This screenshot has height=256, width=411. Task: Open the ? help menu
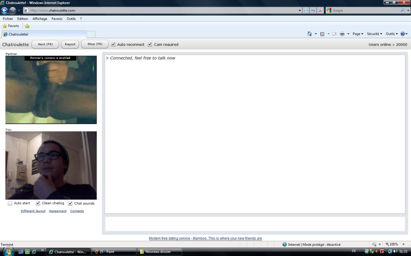pyautogui.click(x=81, y=19)
